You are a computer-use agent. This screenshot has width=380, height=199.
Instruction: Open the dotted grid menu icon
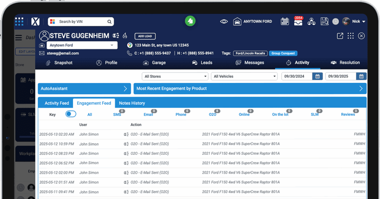coord(351,36)
